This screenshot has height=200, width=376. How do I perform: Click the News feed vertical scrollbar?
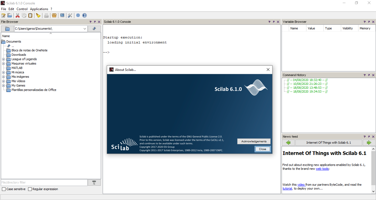tap(373, 170)
